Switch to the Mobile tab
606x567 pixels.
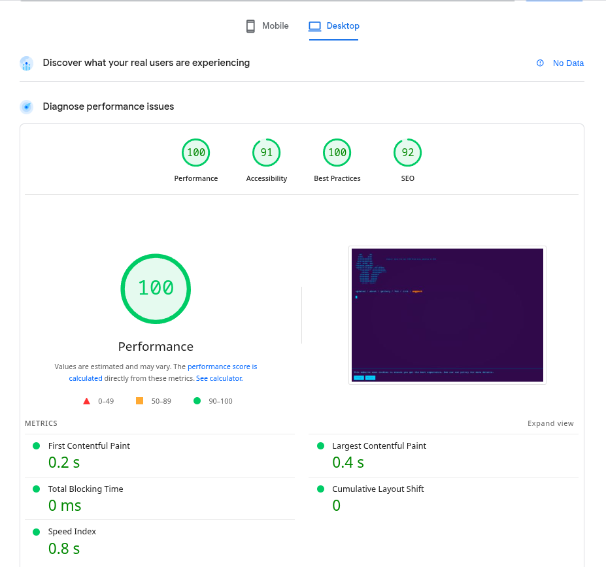point(267,26)
